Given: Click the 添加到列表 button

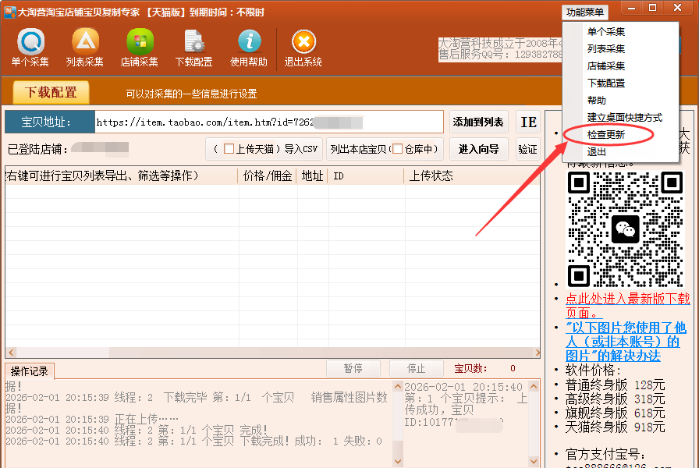Looking at the screenshot, I should click(478, 122).
